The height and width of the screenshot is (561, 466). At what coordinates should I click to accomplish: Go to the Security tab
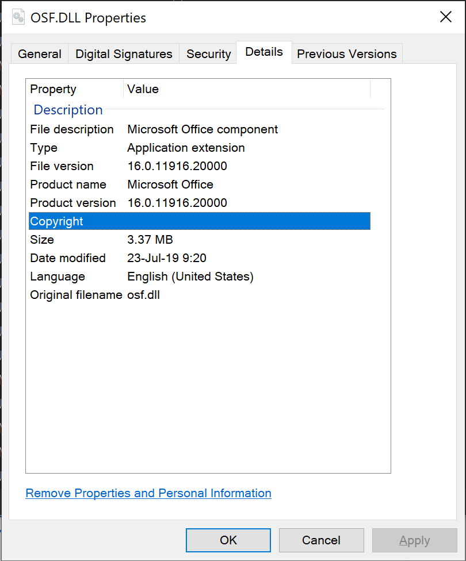click(x=208, y=53)
